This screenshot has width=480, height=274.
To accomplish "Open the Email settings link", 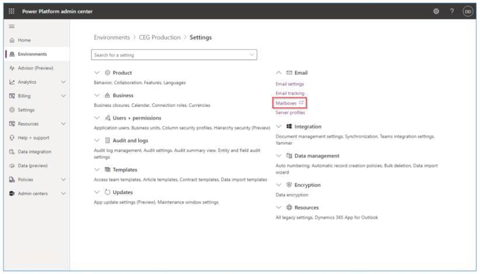I will [x=290, y=84].
